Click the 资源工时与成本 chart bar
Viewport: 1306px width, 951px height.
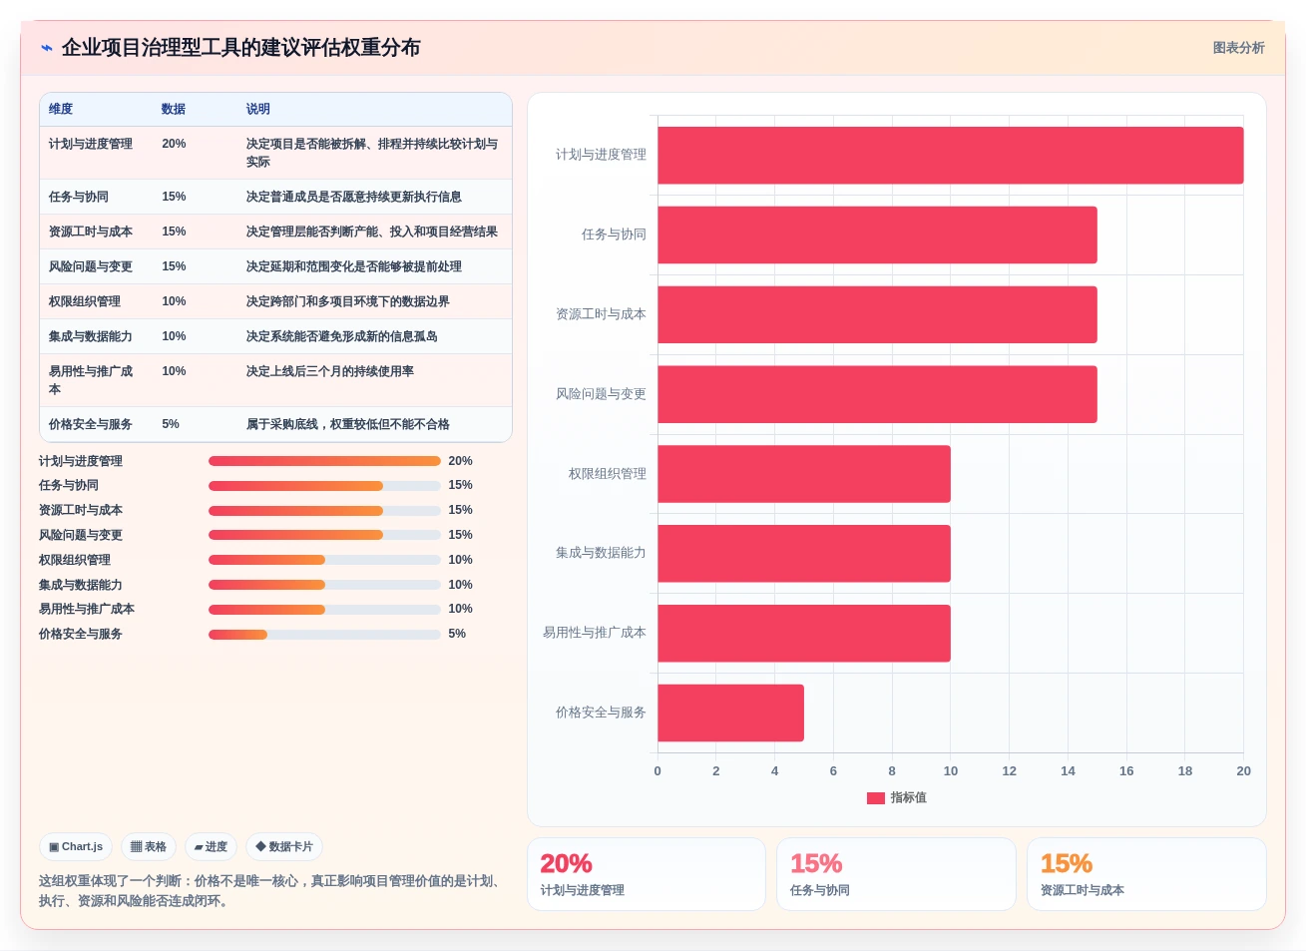pyautogui.click(x=877, y=314)
